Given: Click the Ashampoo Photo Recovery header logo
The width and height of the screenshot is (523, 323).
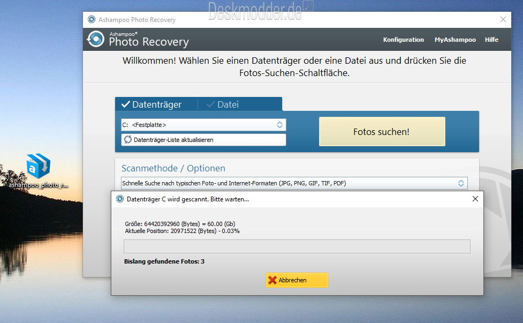Looking at the screenshot, I should 96,39.
